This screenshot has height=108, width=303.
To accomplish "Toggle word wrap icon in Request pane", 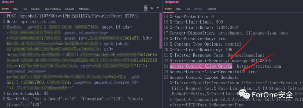I will [x=146, y=8].
